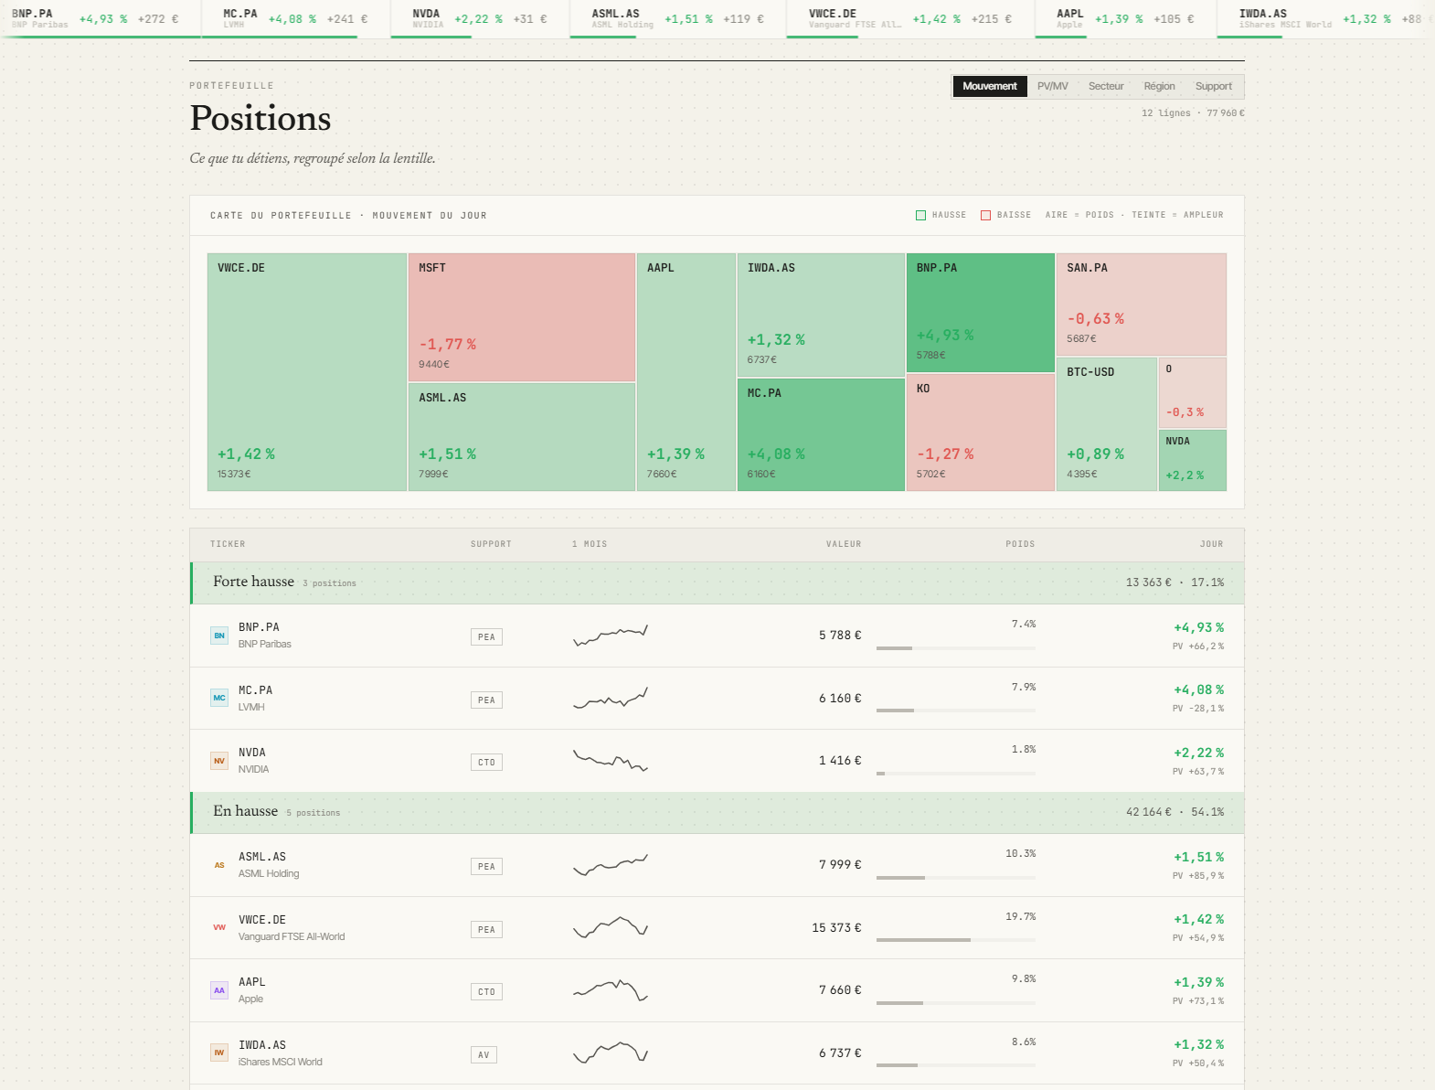Click the NVDA one-month sparkline

[611, 761]
